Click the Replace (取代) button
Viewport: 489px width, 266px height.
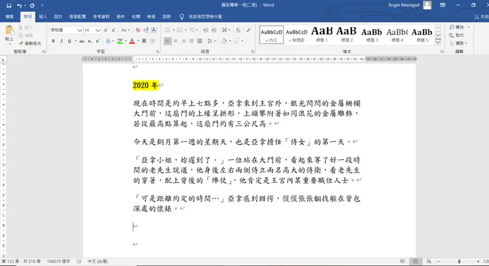pos(457,35)
